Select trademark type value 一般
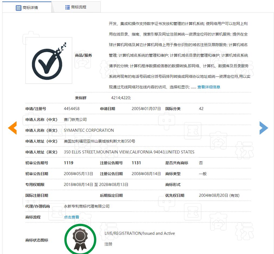Image resolution: width=274 pixels, height=254 pixels. tap(203, 174)
